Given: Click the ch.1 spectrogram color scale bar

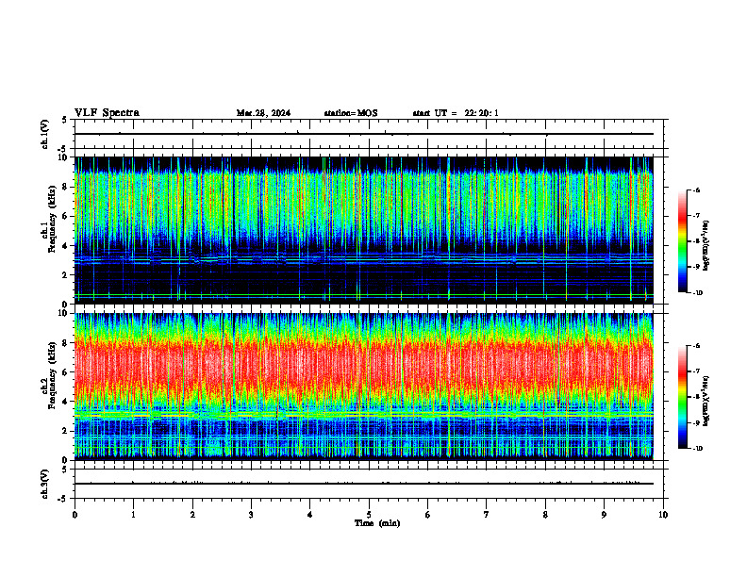Looking at the screenshot, I should (x=682, y=241).
